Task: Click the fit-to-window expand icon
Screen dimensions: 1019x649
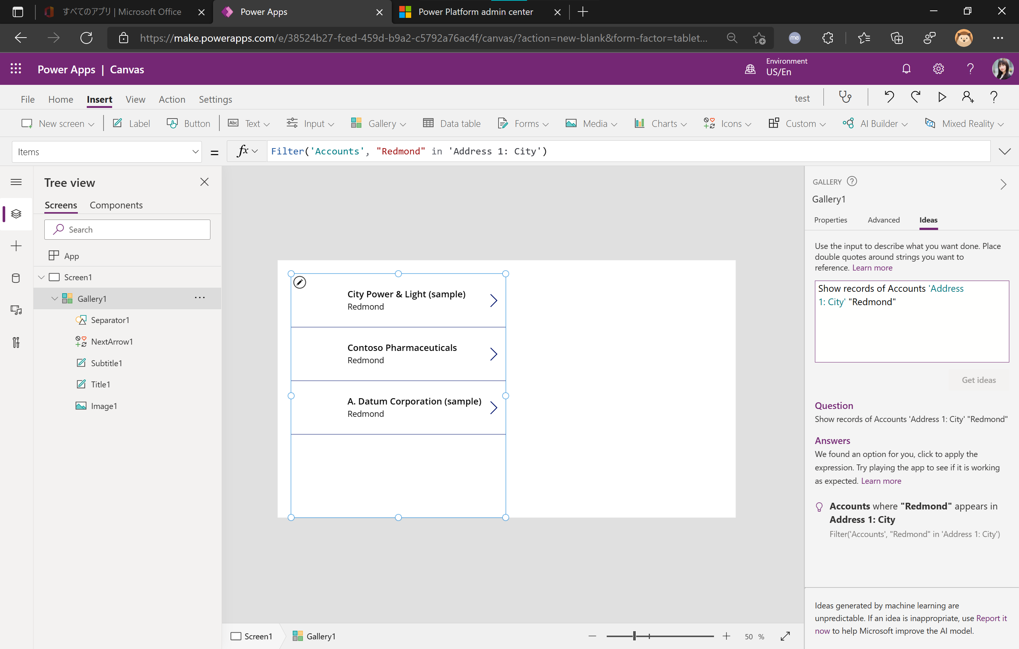Action: (x=785, y=636)
